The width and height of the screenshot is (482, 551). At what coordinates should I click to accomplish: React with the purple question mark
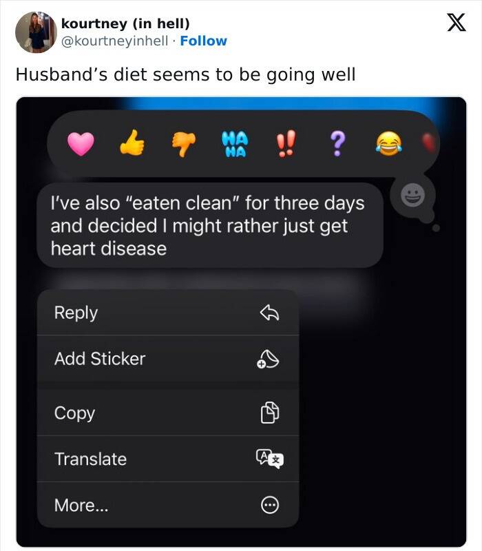(337, 143)
